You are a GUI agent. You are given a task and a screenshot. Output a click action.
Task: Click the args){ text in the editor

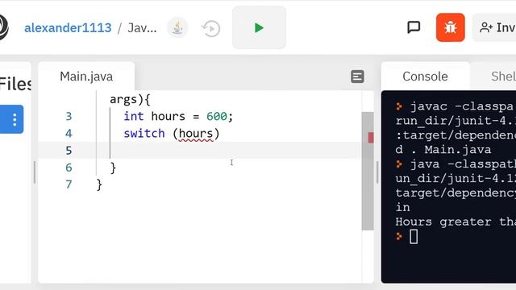(x=130, y=100)
